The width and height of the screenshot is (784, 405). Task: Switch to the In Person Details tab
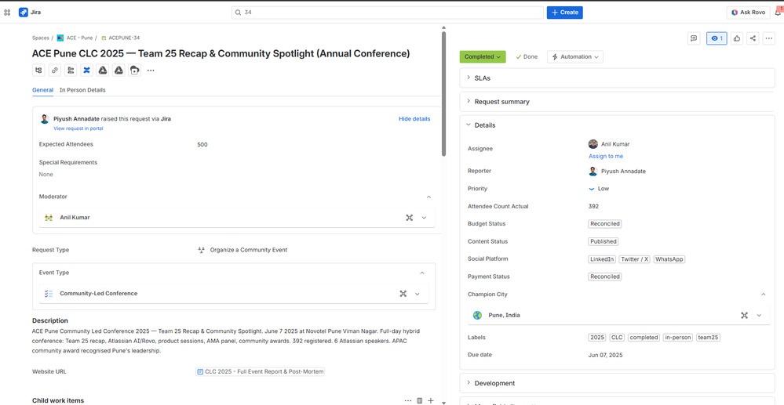pyautogui.click(x=82, y=90)
